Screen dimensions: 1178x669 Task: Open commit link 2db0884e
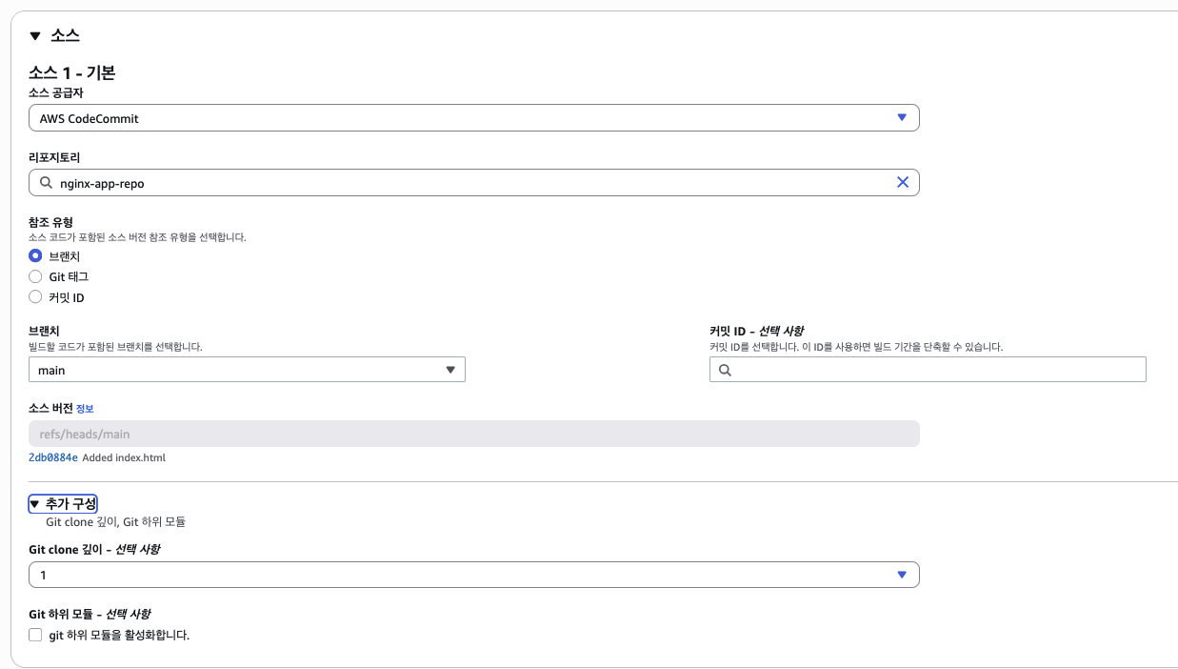(53, 457)
